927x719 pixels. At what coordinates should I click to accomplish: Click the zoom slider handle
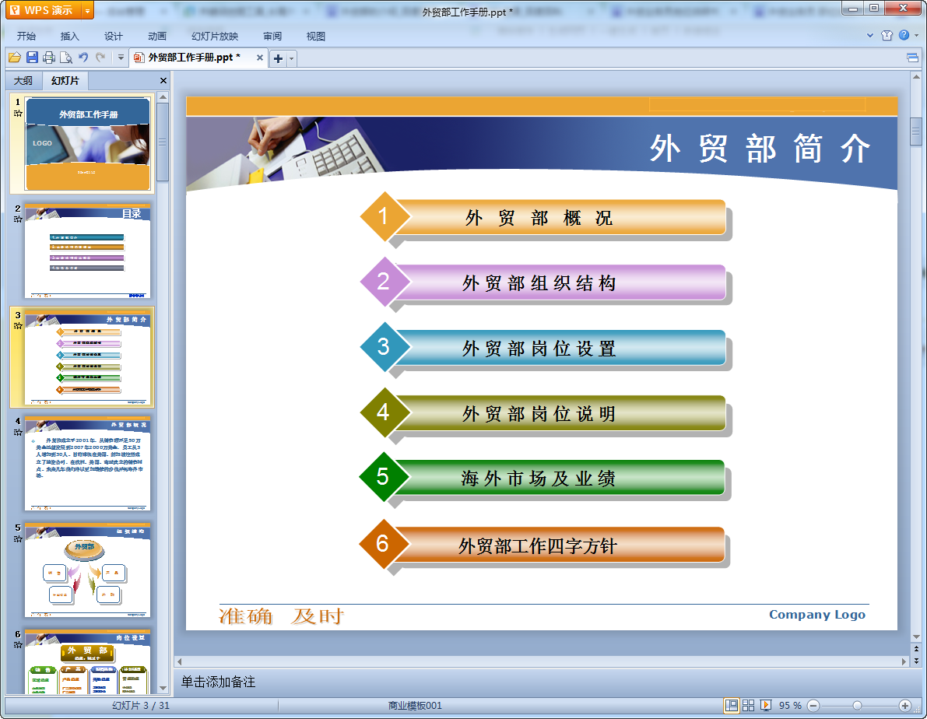857,706
